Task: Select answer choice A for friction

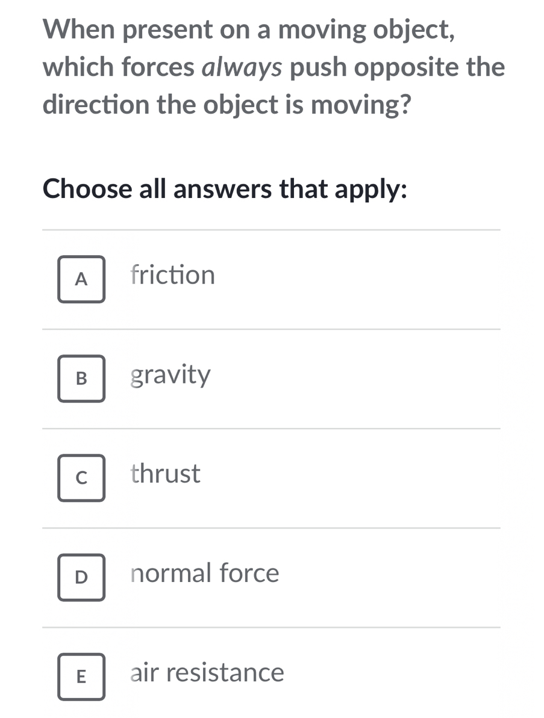Action: pos(81,279)
